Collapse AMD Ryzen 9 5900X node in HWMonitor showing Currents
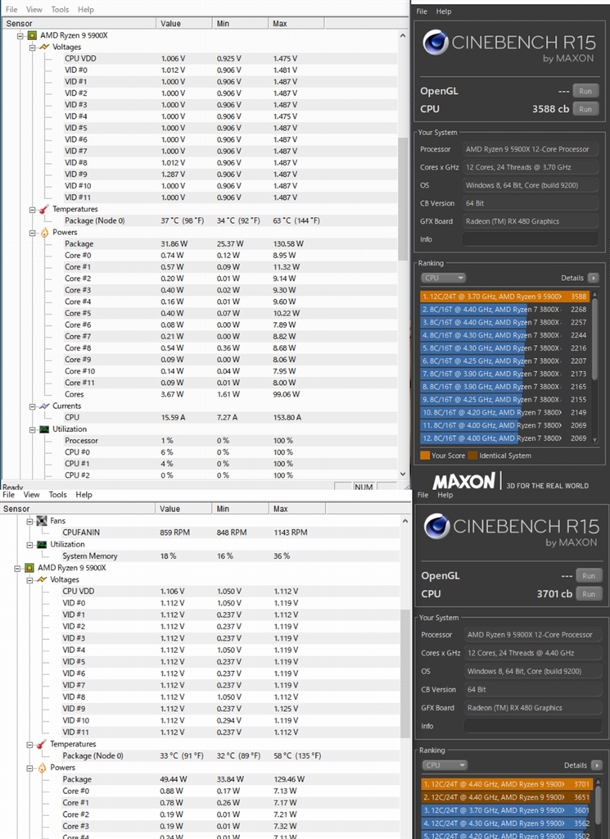Viewport: 610px width, 839px height. click(x=20, y=36)
